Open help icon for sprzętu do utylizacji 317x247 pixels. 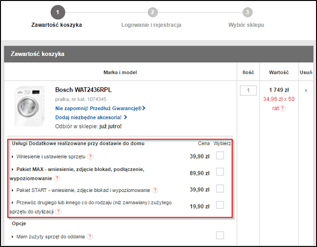point(59,211)
